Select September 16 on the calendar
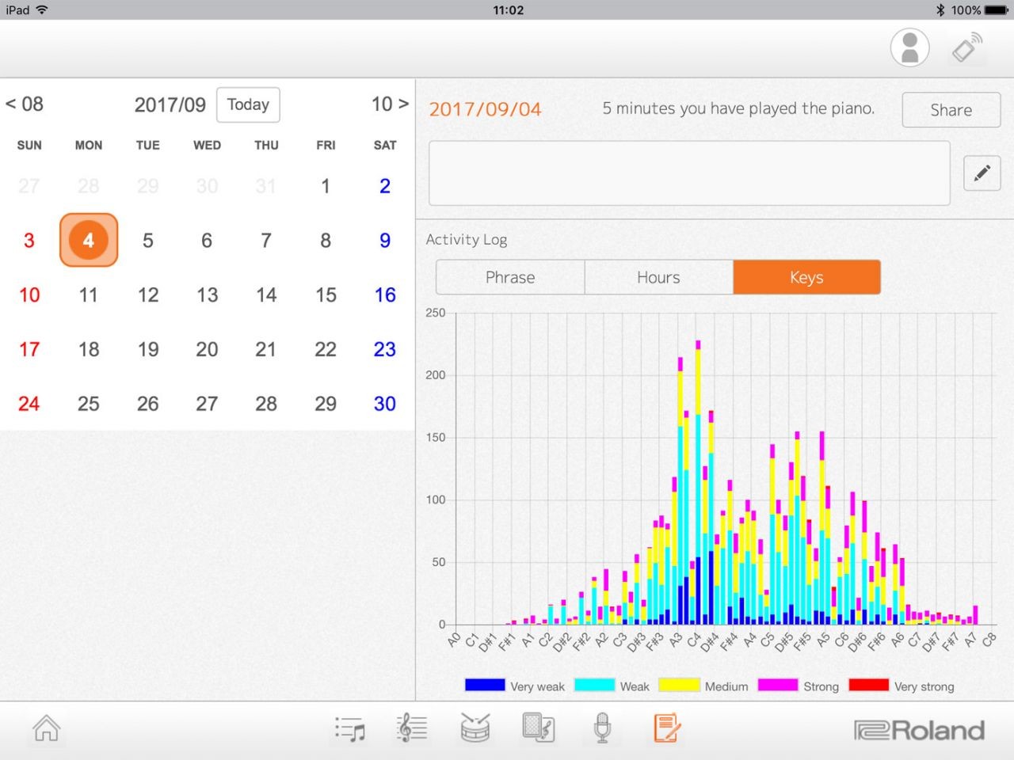Image resolution: width=1014 pixels, height=760 pixels. [x=385, y=295]
